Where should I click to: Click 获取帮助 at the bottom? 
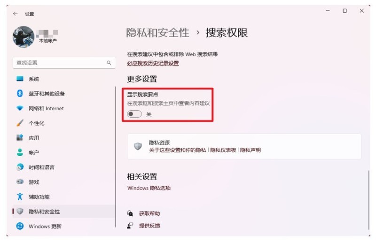[x=149, y=213]
